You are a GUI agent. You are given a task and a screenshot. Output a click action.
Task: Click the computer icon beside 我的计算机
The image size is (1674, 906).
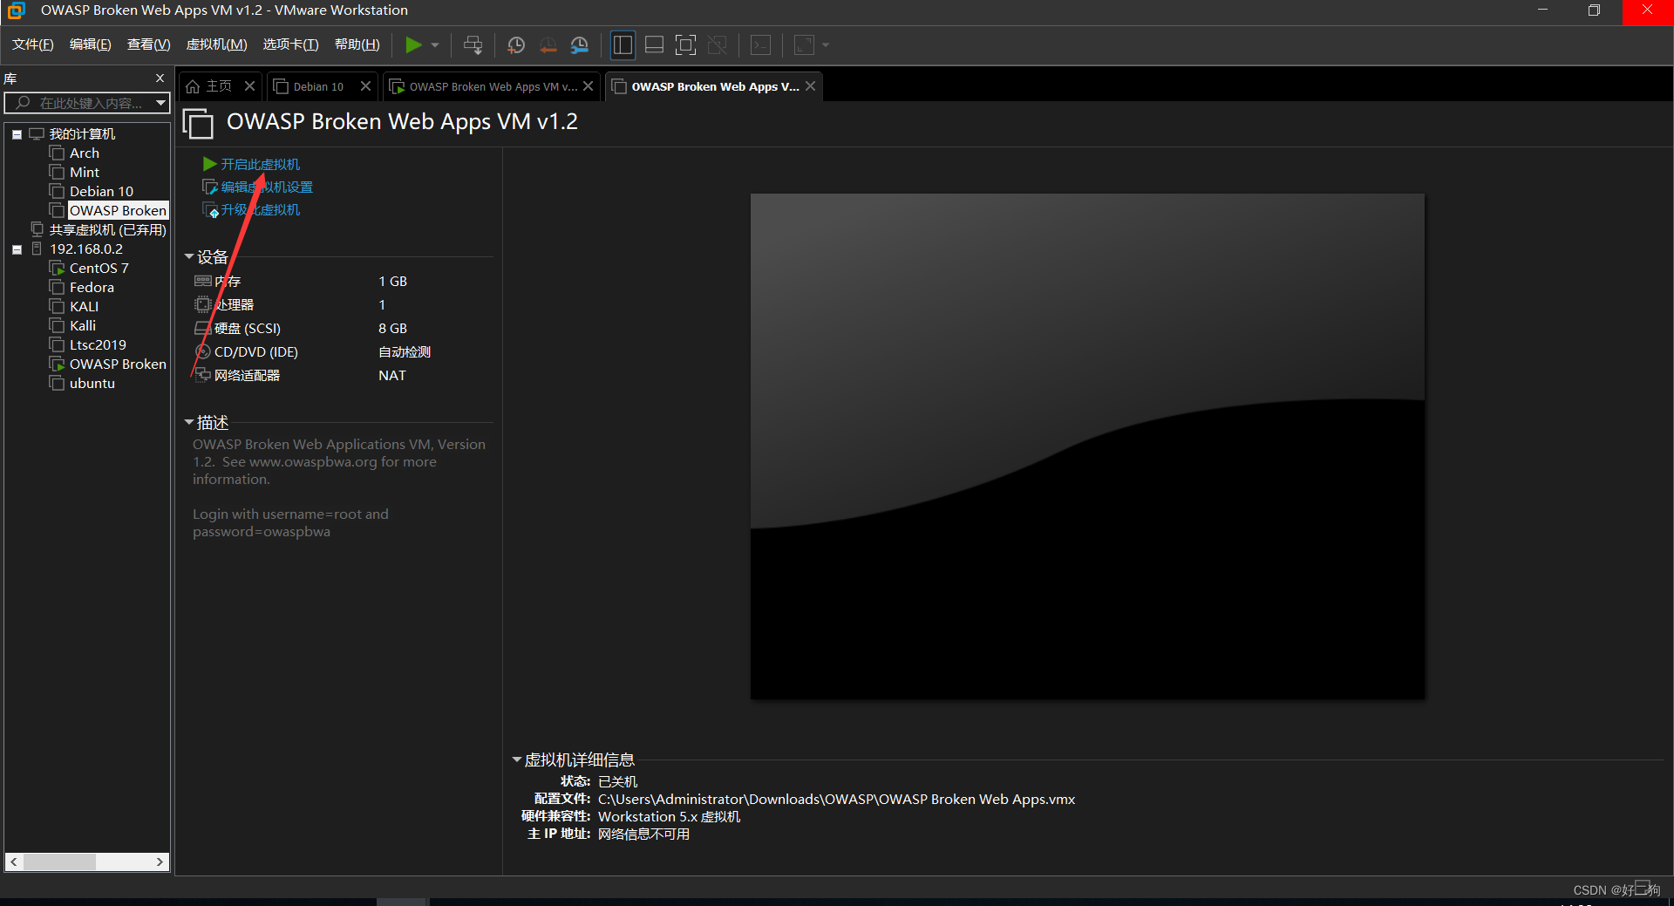tap(37, 134)
